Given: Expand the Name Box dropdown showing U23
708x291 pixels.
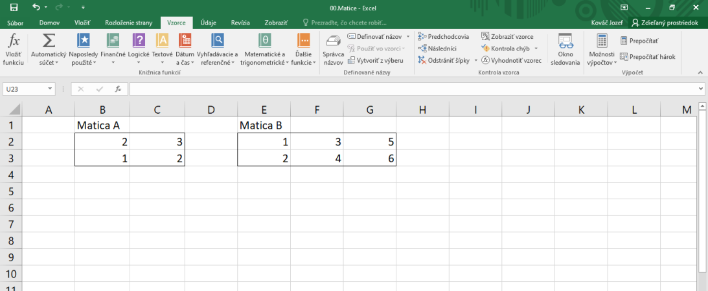Looking at the screenshot, I should tap(51, 89).
